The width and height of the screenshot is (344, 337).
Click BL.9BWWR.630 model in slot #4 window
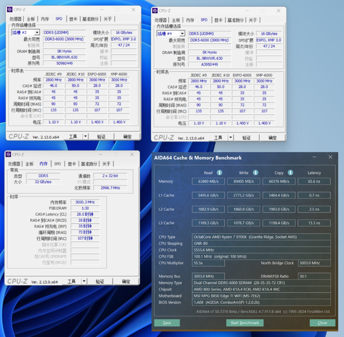click(210, 58)
